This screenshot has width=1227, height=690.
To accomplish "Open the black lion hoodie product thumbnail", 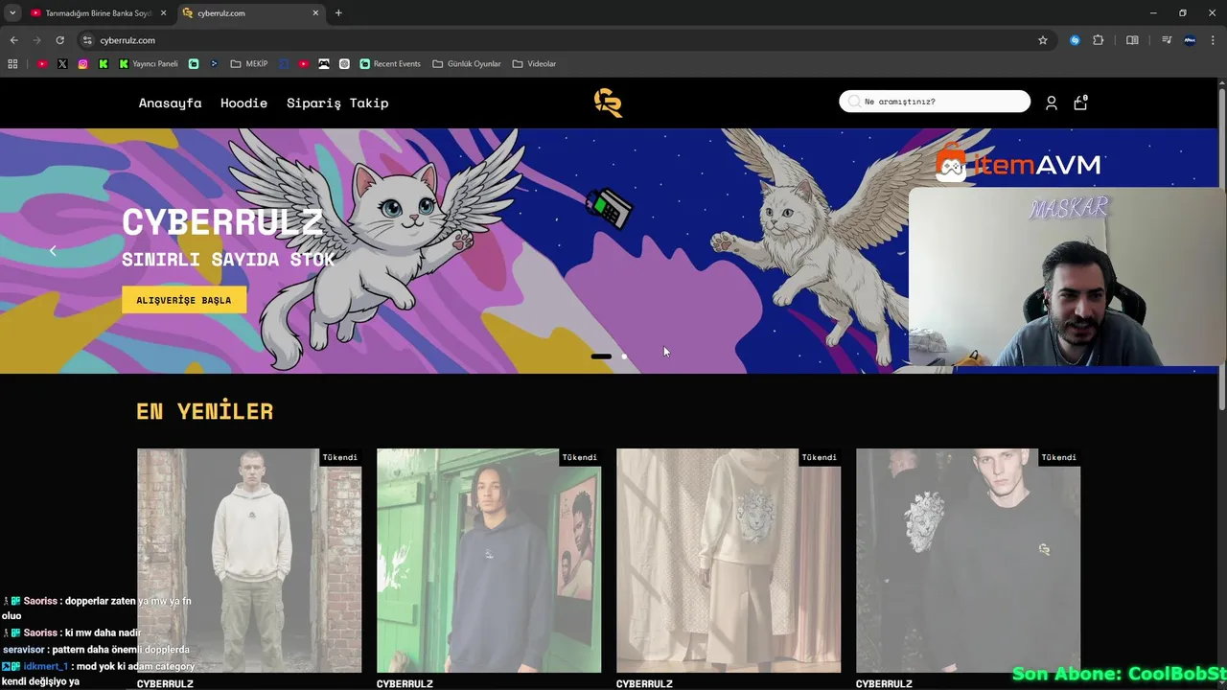I will point(968,561).
